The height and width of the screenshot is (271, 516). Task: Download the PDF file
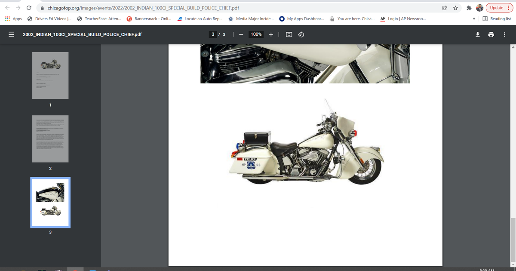coord(477,34)
